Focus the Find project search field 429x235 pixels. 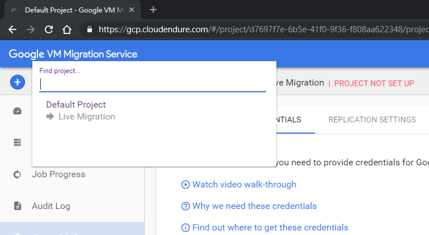153,84
